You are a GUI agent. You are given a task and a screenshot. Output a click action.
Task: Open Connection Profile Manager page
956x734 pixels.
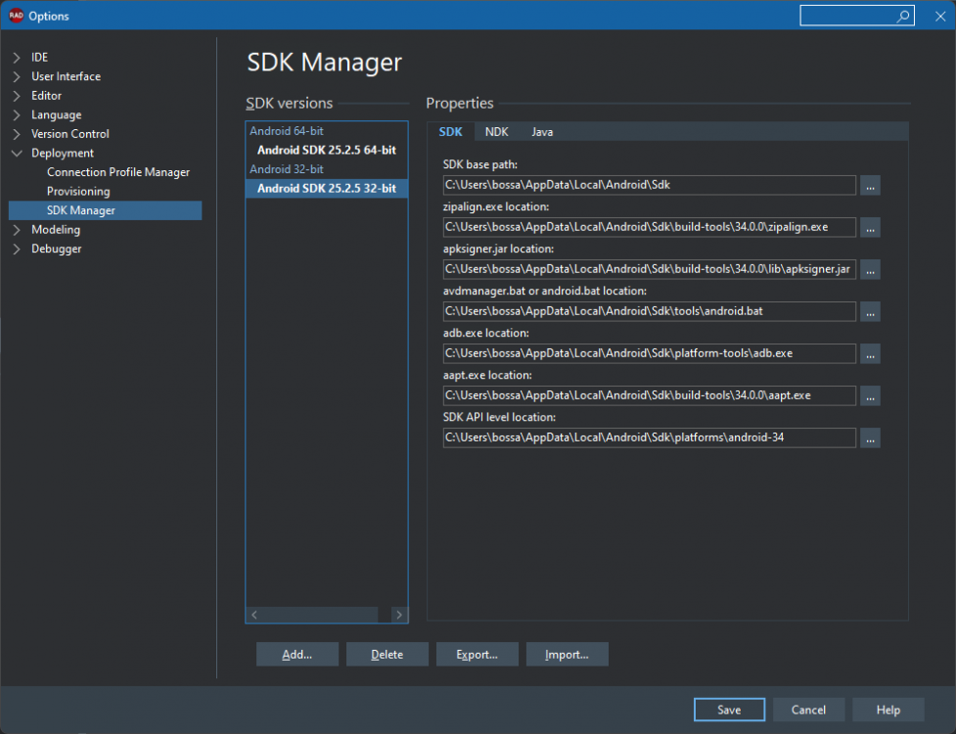(118, 172)
